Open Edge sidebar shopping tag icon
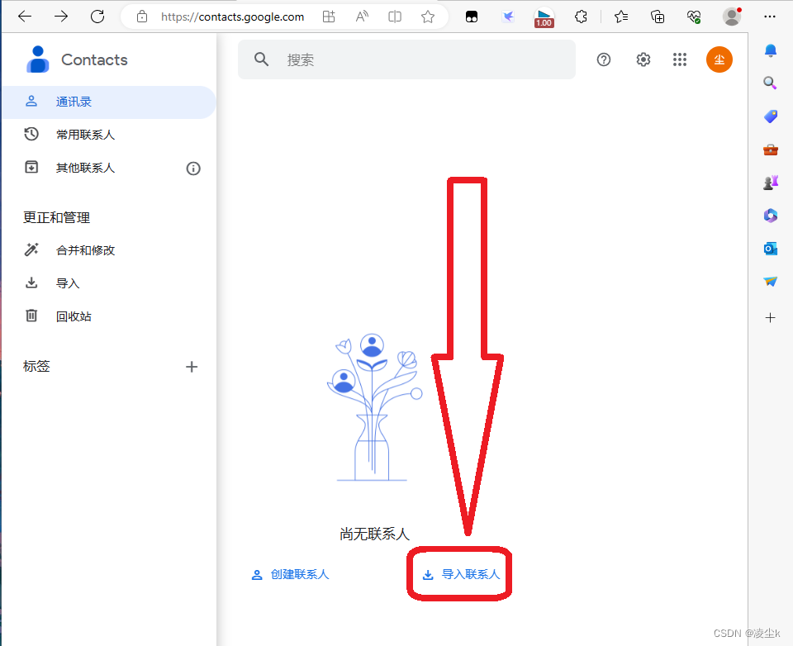This screenshot has width=793, height=646. tap(770, 116)
